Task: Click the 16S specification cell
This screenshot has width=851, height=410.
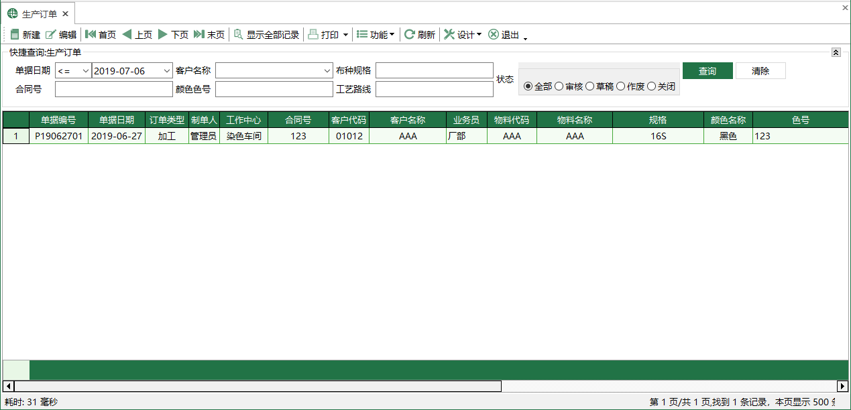Action: 658,136
